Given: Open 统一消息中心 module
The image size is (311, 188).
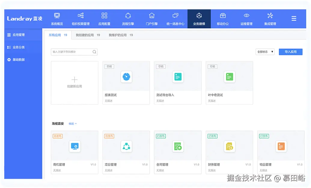Looking at the screenshot, I should [175, 19].
